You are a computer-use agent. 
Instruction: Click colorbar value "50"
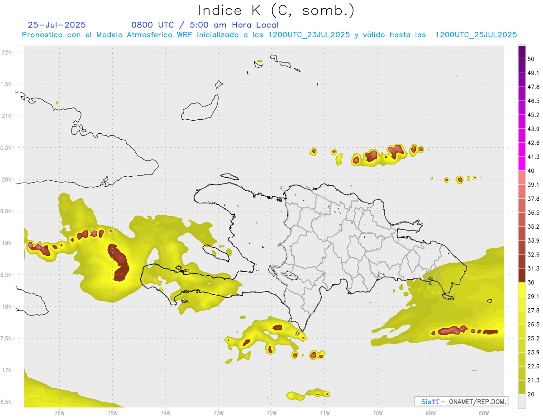pyautogui.click(x=531, y=59)
